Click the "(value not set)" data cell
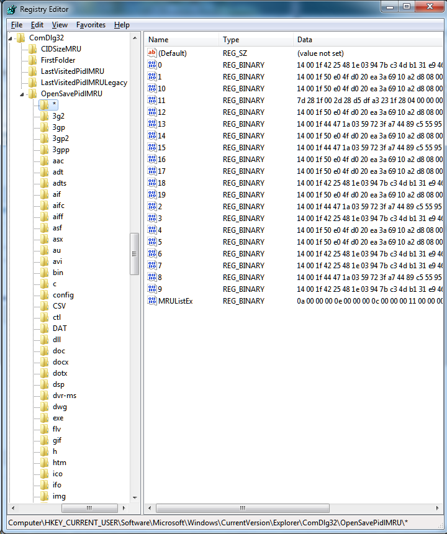Screen dimensions: 447x534 pyautogui.click(x=320, y=53)
